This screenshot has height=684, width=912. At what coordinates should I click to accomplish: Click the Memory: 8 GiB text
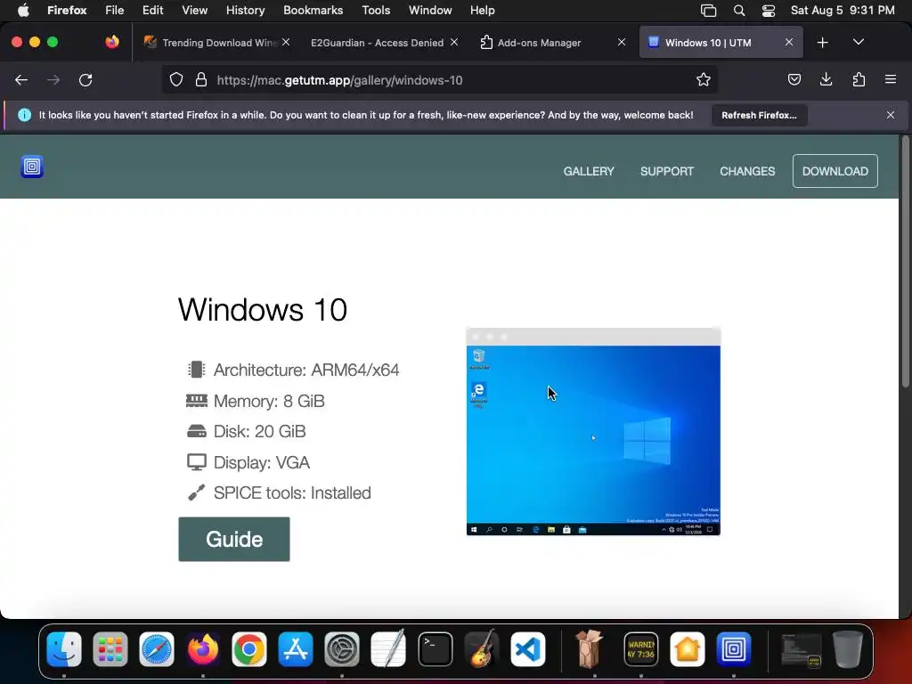(x=269, y=401)
